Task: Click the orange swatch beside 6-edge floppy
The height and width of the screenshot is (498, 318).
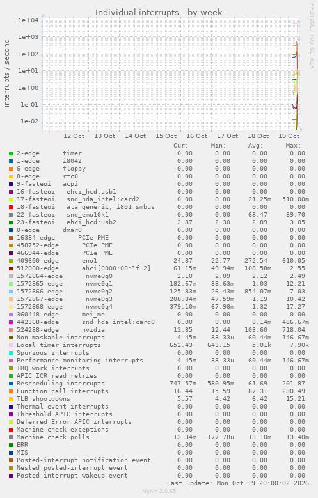Action: click(11, 169)
